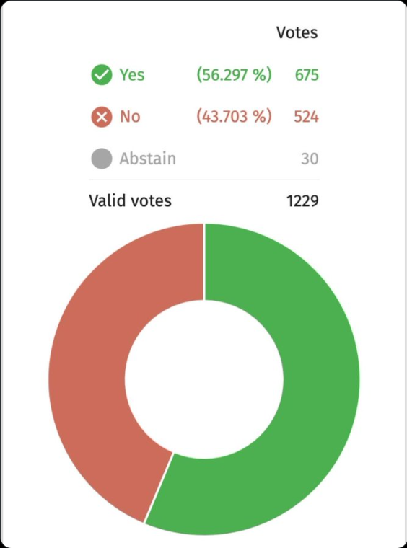Click the Yes percentage 56.297 %

click(x=234, y=75)
